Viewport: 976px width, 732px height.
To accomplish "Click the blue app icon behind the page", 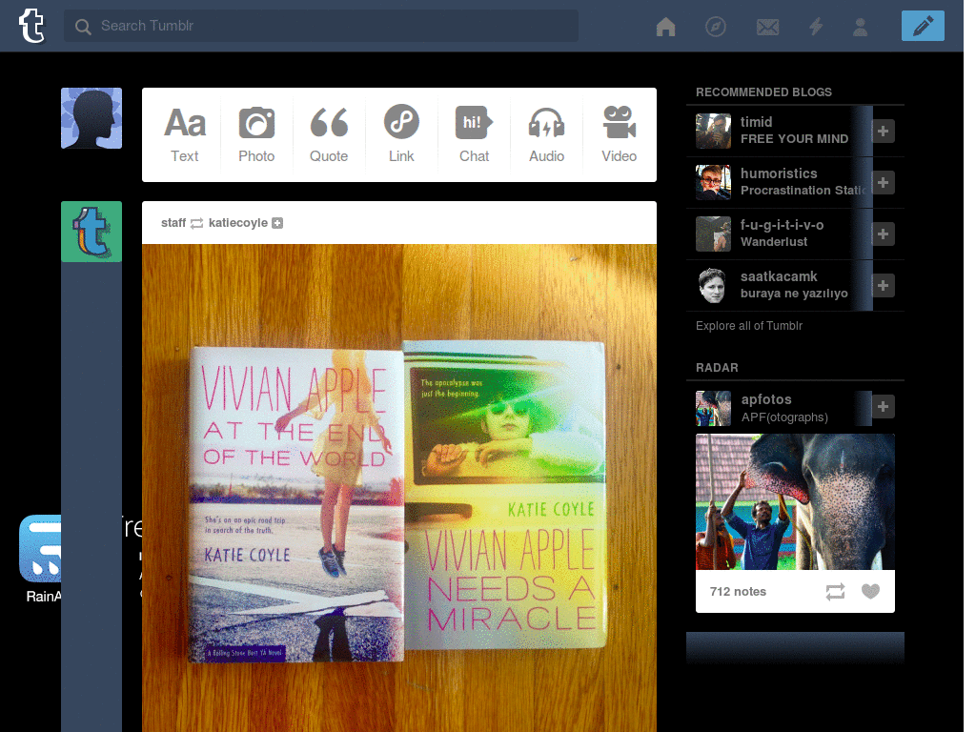I will (x=40, y=548).
